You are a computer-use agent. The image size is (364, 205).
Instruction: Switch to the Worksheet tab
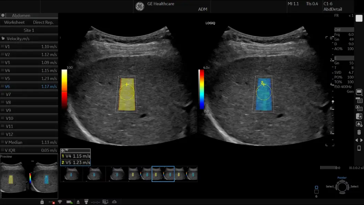point(14,22)
